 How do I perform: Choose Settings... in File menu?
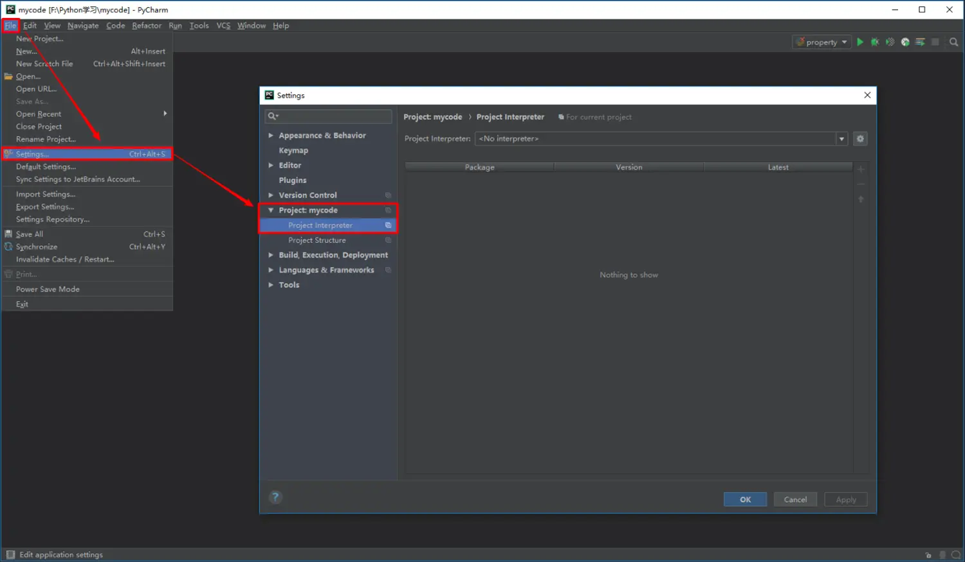[87, 154]
